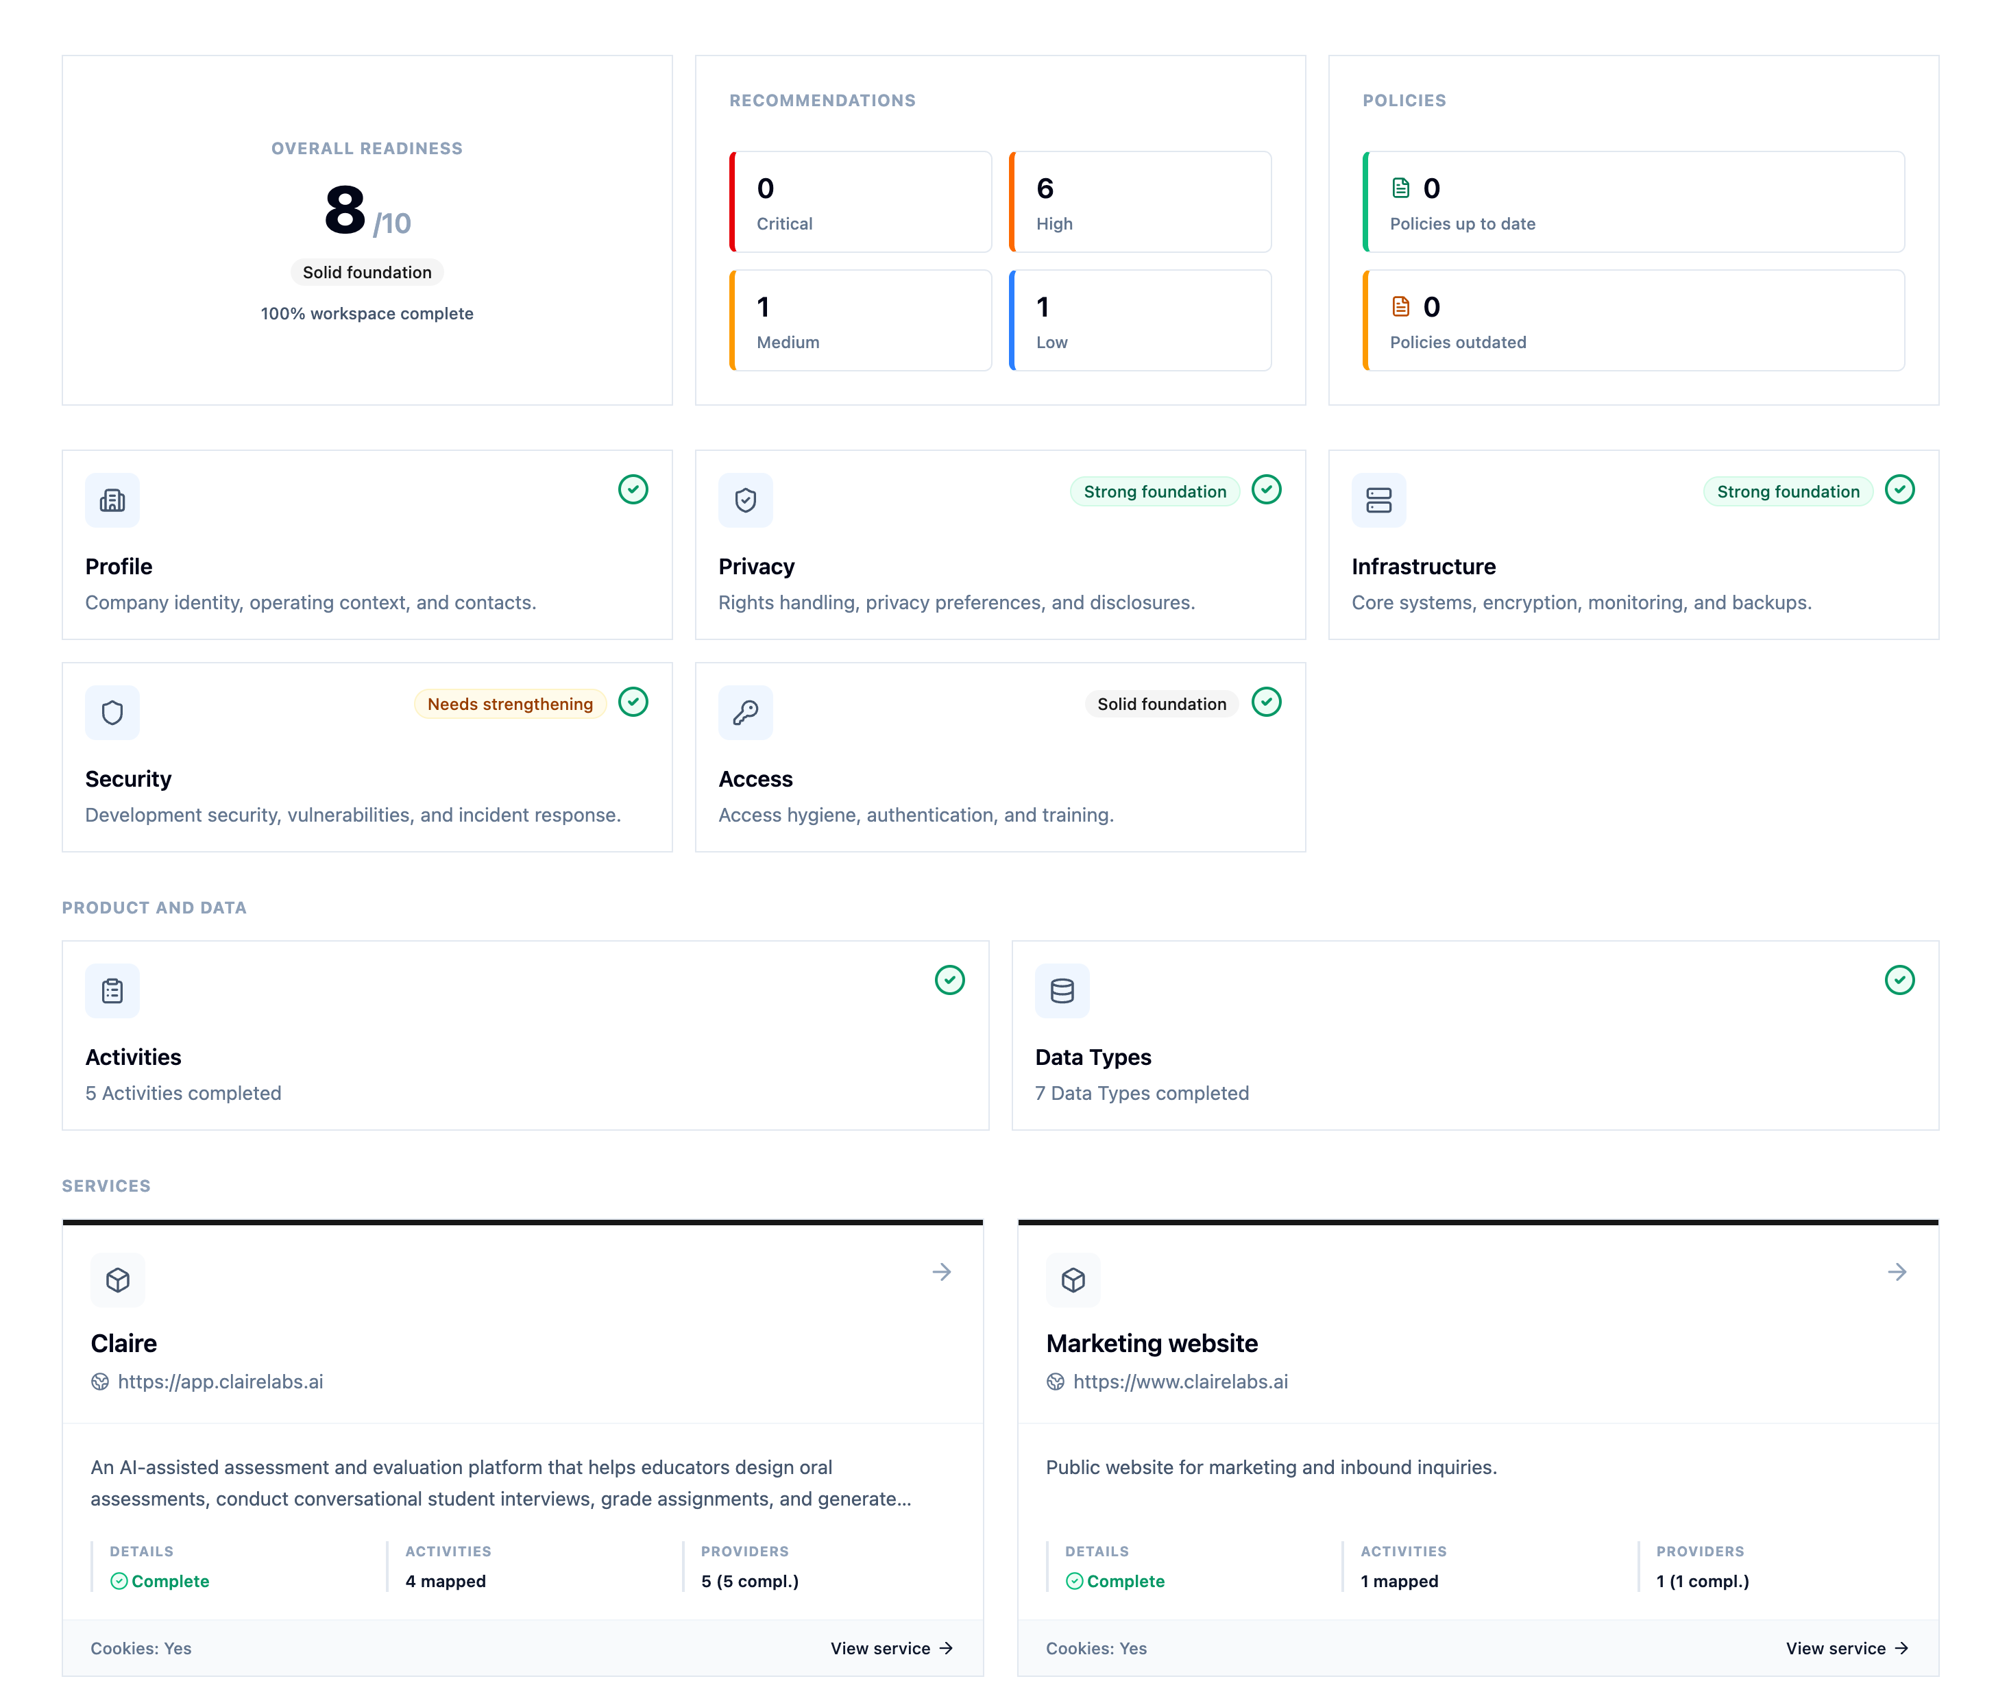Click the Access key icon
This screenshot has width=1996, height=1705.
[x=746, y=713]
